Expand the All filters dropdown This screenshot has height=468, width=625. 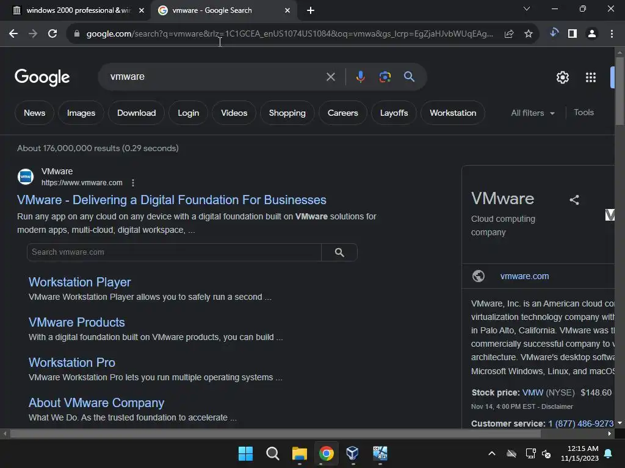pos(532,113)
